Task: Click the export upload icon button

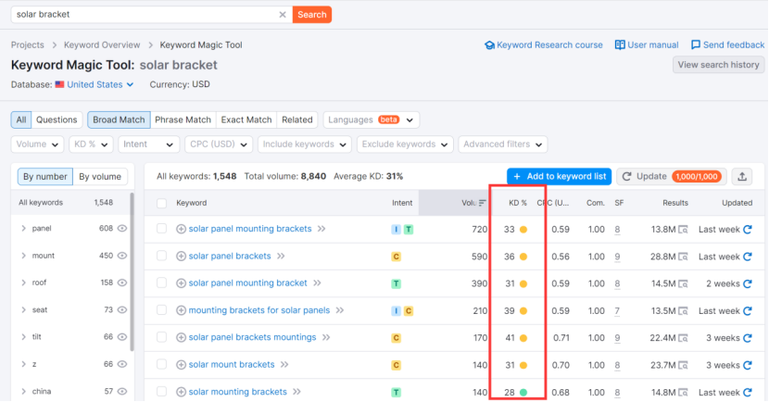Action: [x=741, y=176]
